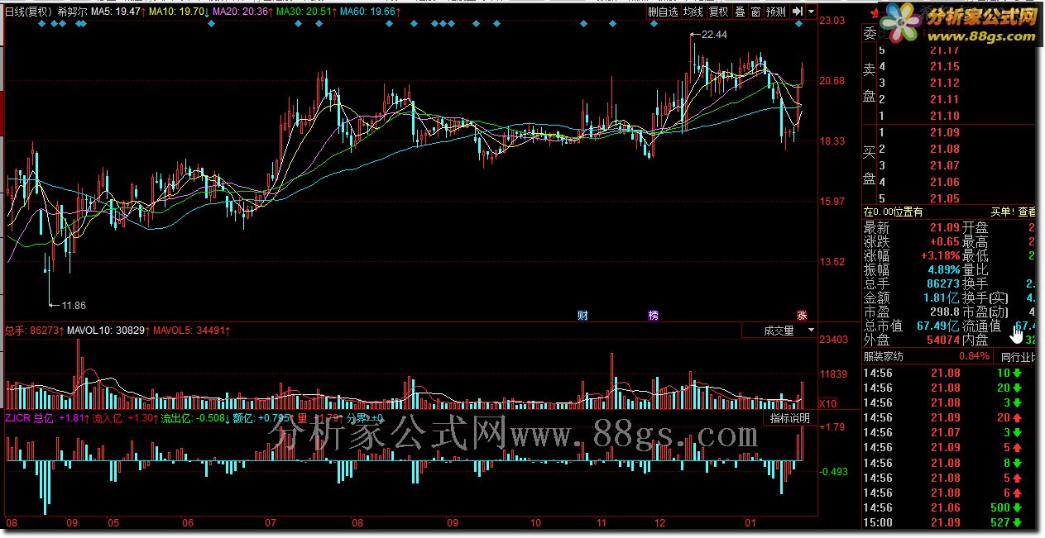Click the 涨 limit-up marker icon
The image size is (1045, 538).
pos(801,316)
